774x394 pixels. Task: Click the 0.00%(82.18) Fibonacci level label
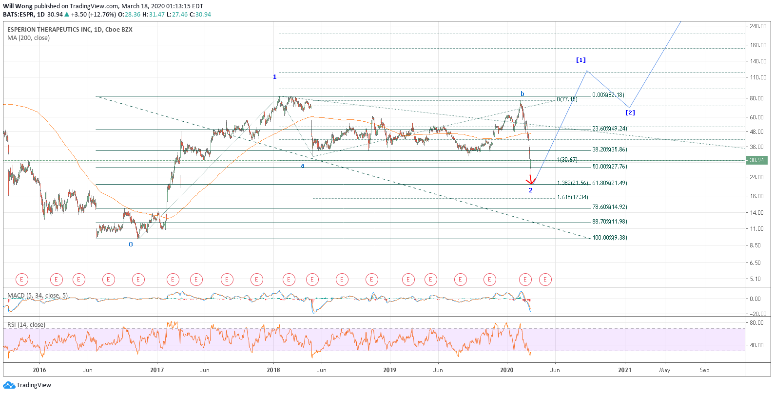(608, 95)
